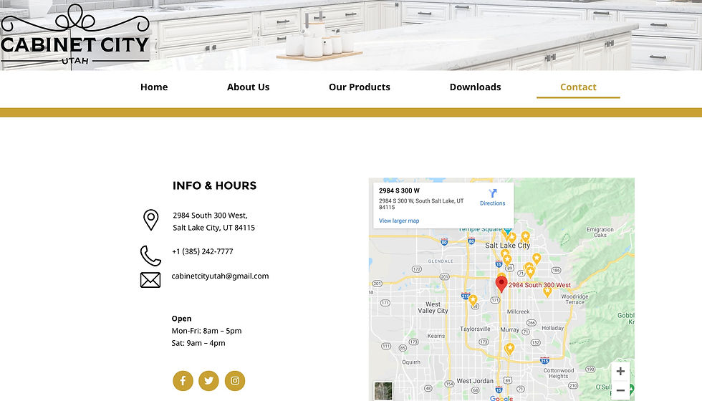Click the 2984 S 300 W map card title
This screenshot has height=401, width=702.
[400, 190]
